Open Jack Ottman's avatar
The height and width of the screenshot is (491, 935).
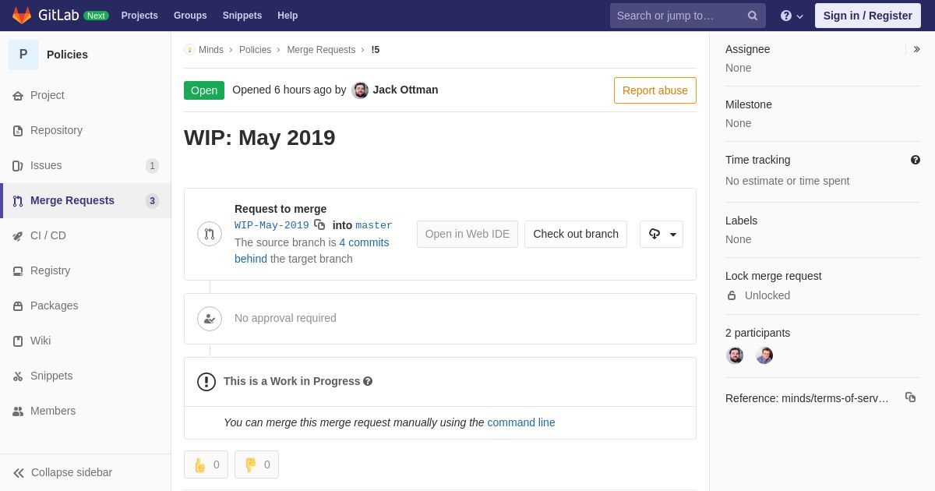point(360,90)
